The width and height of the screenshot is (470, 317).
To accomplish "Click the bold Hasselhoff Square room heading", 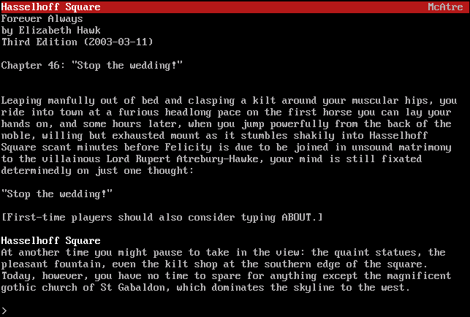I will 51,240.
